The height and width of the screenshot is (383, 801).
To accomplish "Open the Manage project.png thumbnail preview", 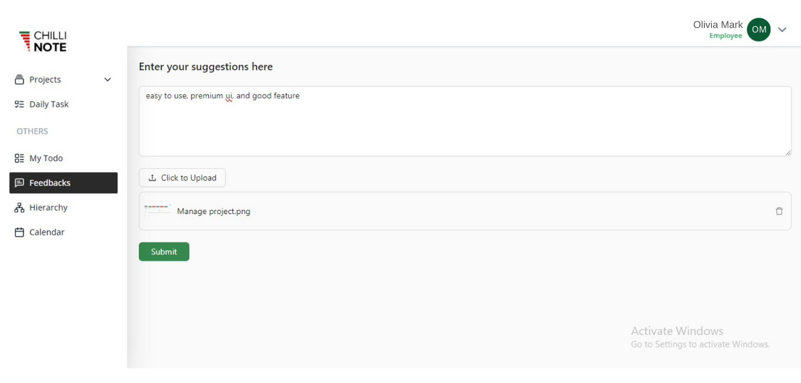I will (157, 210).
